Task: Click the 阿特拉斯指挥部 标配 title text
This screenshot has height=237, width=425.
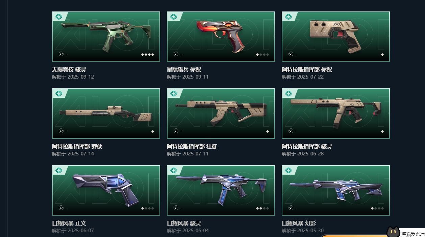Action: point(307,70)
